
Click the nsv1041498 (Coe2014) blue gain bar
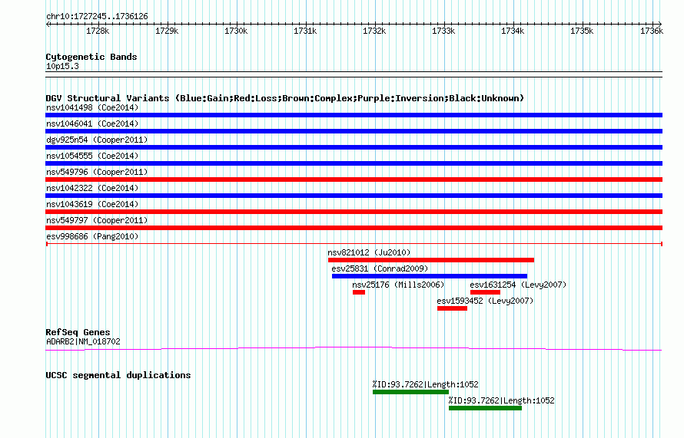[354, 115]
